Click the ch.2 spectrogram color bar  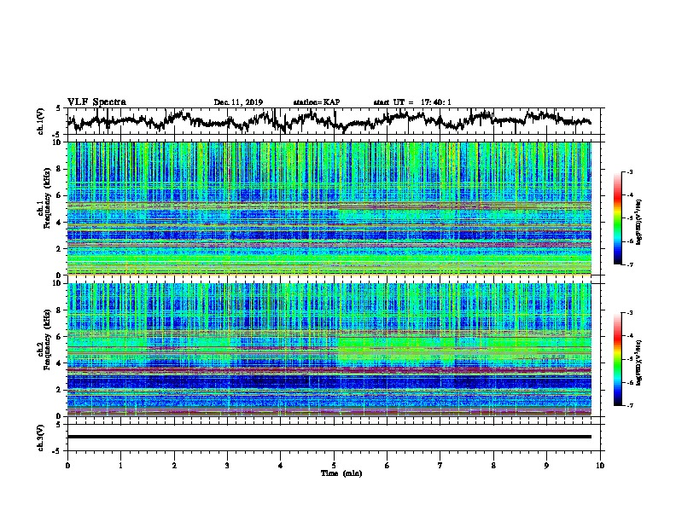(x=618, y=359)
